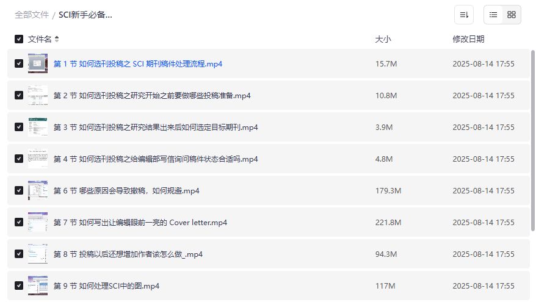The height and width of the screenshot is (302, 536).
Task: Open 第 4 节 给编辑部写信询问稿件状态.mp4
Action: point(156,159)
